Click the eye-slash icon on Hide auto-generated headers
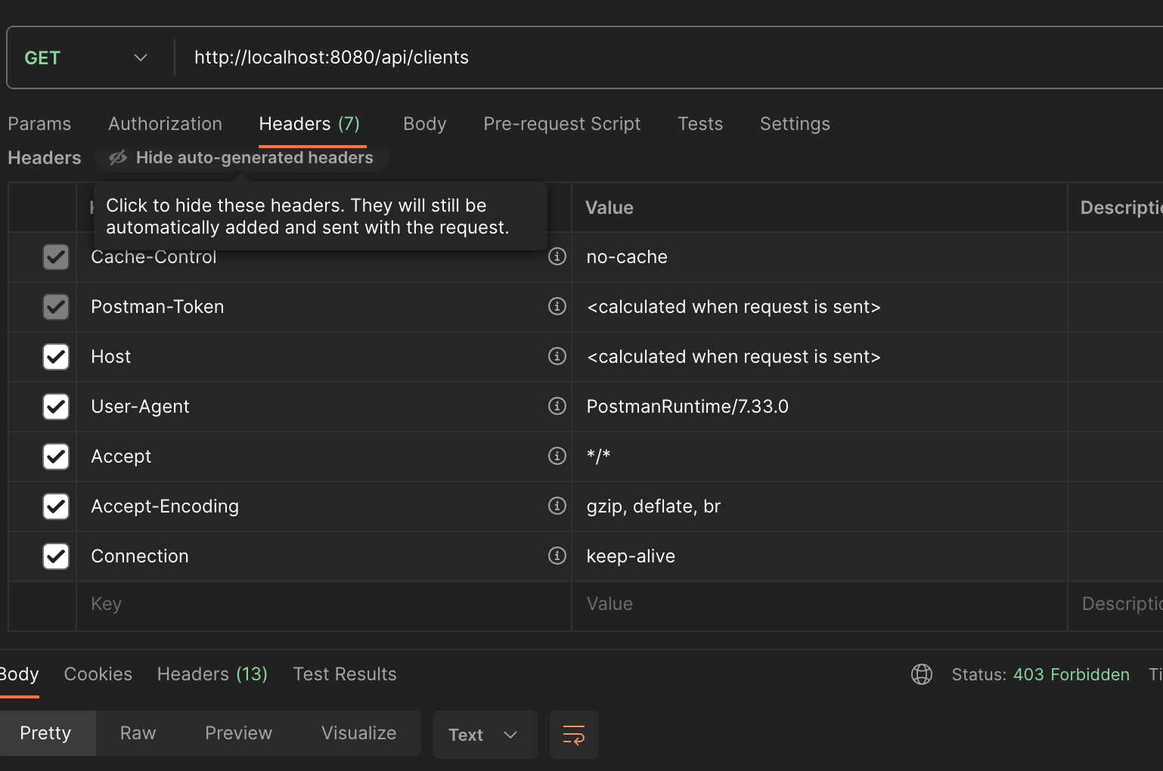 117,157
